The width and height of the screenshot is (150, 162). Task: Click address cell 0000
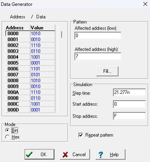click(x=18, y=34)
